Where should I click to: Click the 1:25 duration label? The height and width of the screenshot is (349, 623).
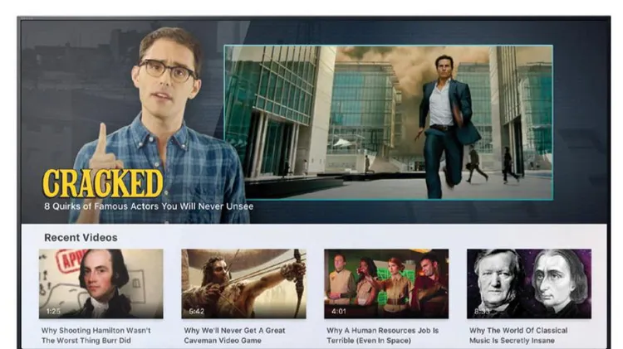click(53, 312)
